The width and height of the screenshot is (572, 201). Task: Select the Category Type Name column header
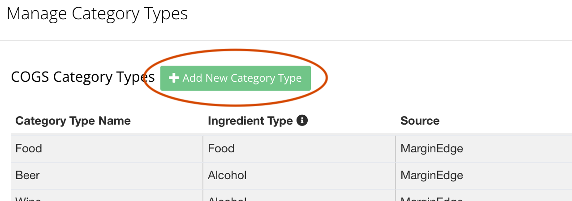click(x=73, y=121)
